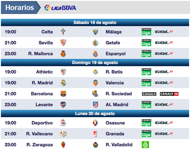This screenshot has width=190, height=149.
Task: Click the GOL T logo for Levante match
Action: tap(163, 105)
